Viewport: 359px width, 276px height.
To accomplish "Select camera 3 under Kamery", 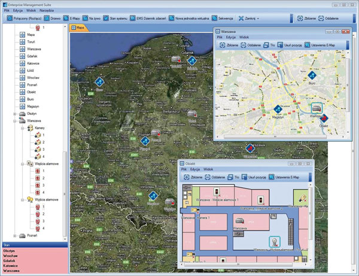I will (x=39, y=150).
